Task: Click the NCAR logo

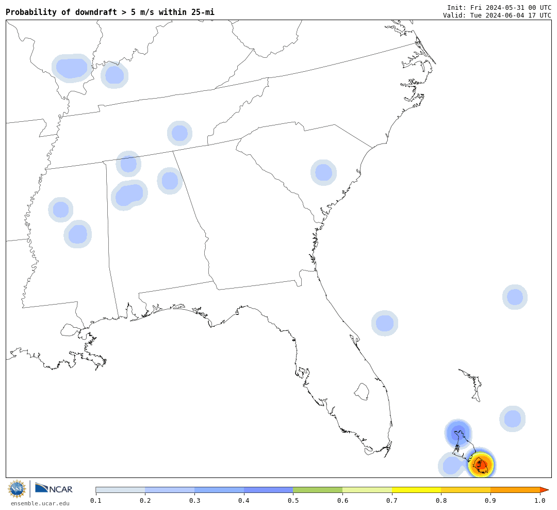Action: point(54,489)
